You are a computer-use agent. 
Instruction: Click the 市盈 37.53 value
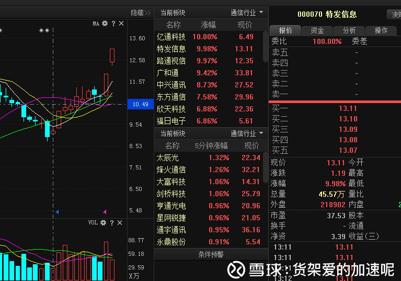pos(336,216)
